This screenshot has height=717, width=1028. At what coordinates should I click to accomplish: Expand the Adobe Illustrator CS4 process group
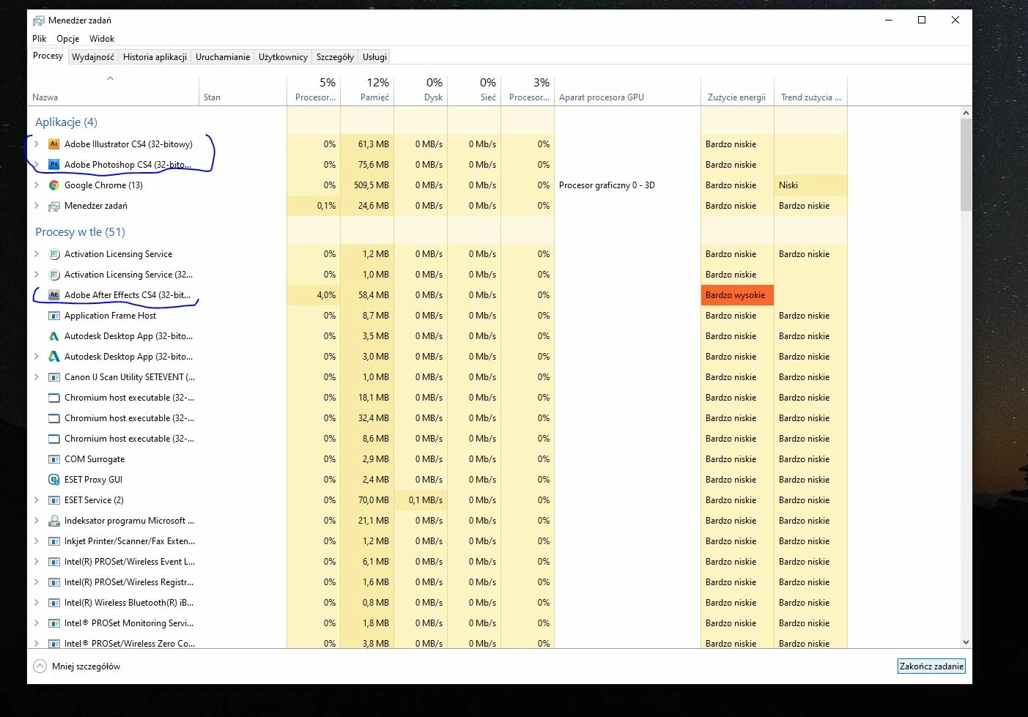pyautogui.click(x=37, y=144)
